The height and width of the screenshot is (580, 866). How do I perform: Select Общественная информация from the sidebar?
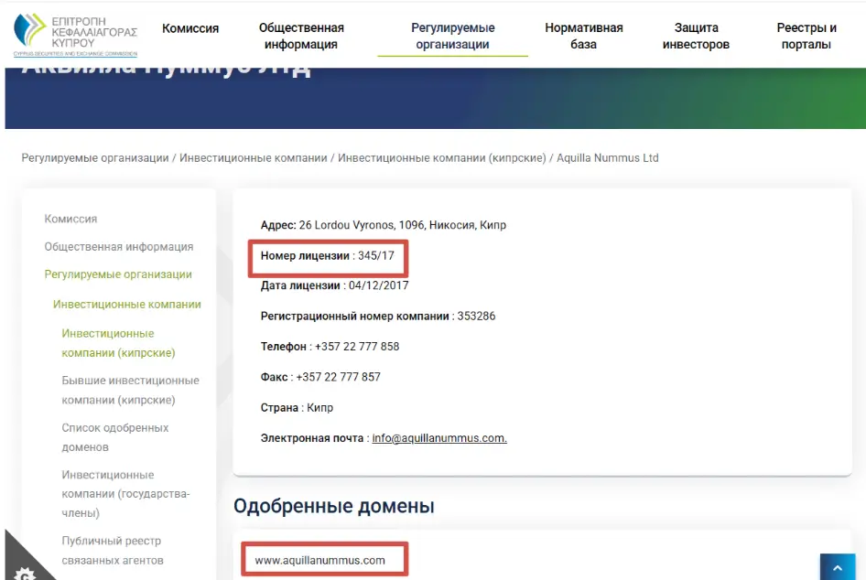pos(119,246)
